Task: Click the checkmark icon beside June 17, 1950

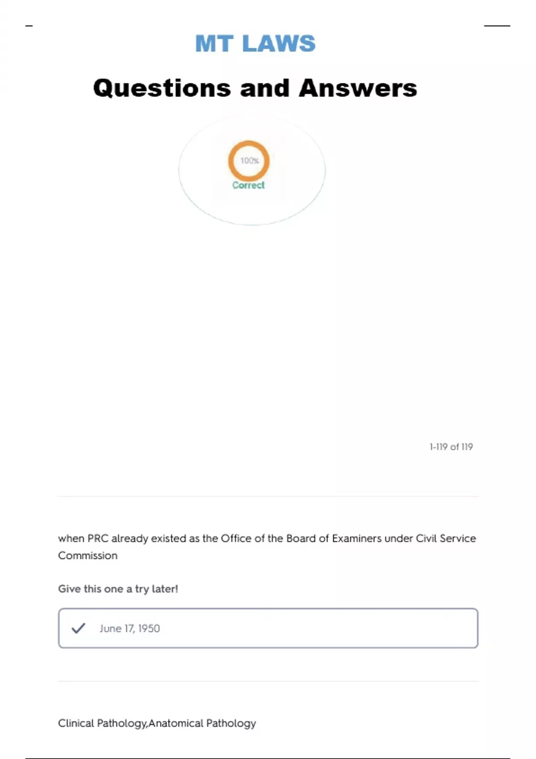Action: tap(78, 628)
